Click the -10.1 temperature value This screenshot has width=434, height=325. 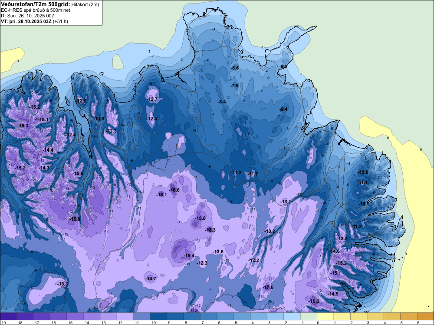[x=364, y=204]
